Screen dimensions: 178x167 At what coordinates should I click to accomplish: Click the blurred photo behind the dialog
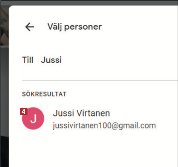click(x=4, y=26)
